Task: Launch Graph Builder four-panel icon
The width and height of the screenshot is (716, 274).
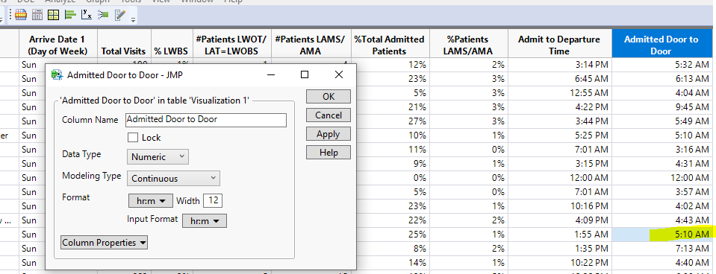Action: click(54, 15)
